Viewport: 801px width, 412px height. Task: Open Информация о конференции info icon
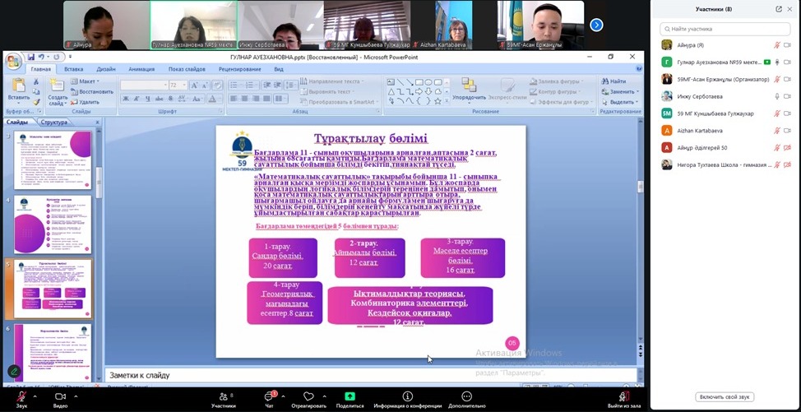(407, 396)
